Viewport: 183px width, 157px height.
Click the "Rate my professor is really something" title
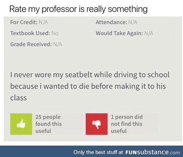pyautogui.click(x=79, y=9)
